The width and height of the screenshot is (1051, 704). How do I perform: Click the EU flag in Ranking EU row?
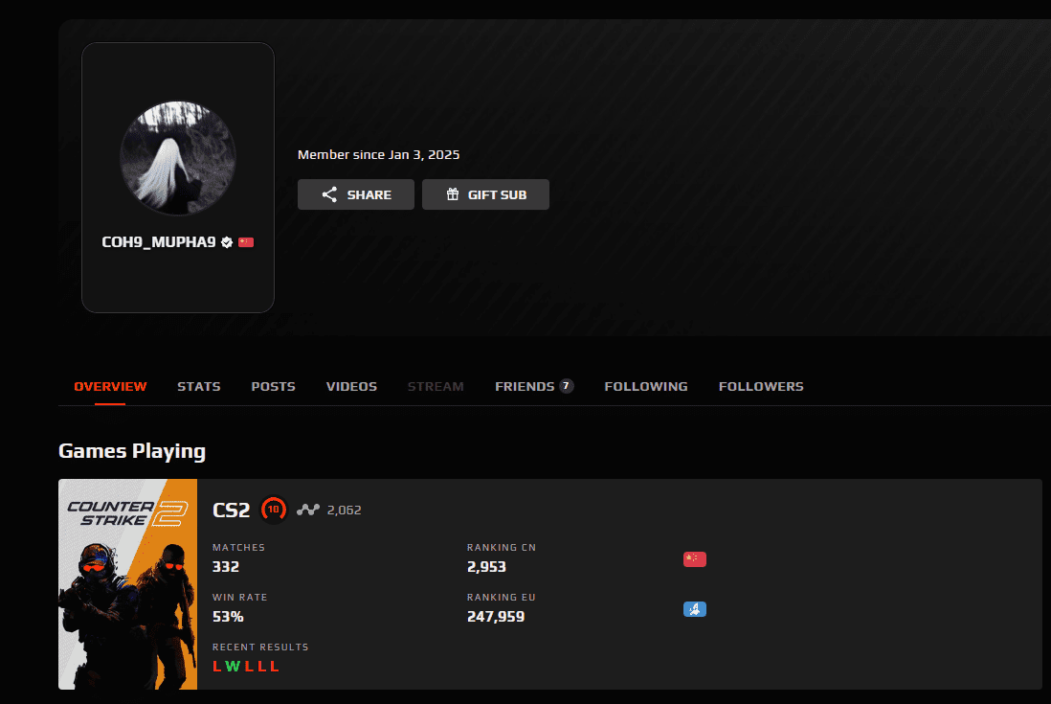pos(694,609)
